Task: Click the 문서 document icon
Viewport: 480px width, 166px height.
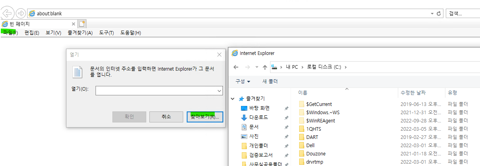Action: point(244,127)
